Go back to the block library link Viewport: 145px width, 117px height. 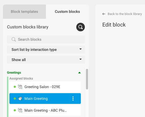click(x=125, y=14)
